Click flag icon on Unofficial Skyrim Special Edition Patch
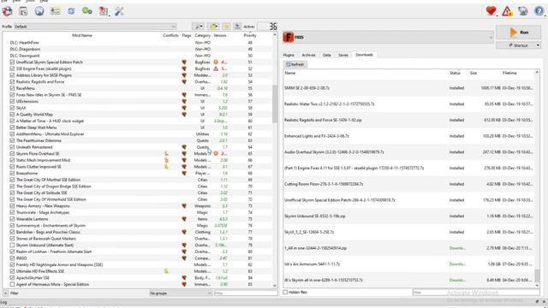 pyautogui.click(x=184, y=62)
